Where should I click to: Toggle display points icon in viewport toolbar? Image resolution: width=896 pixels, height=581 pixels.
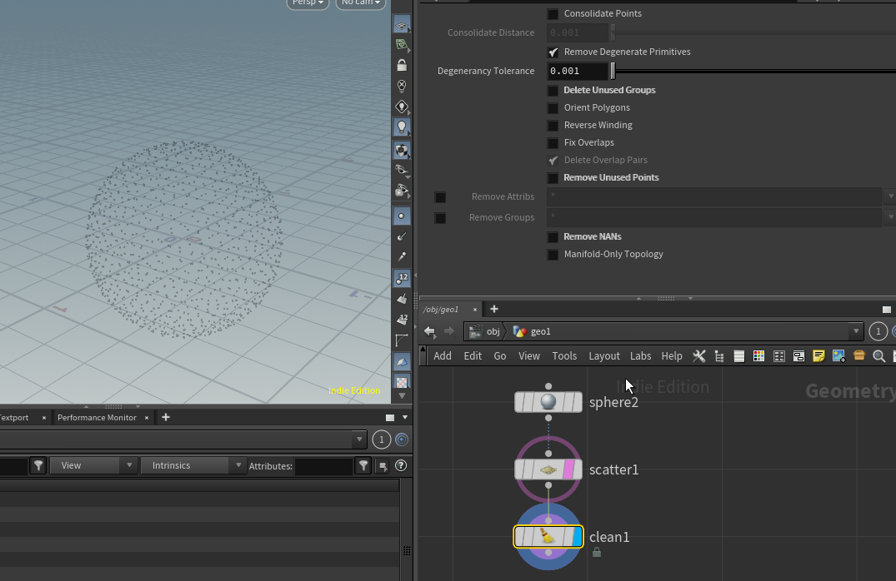click(402, 216)
